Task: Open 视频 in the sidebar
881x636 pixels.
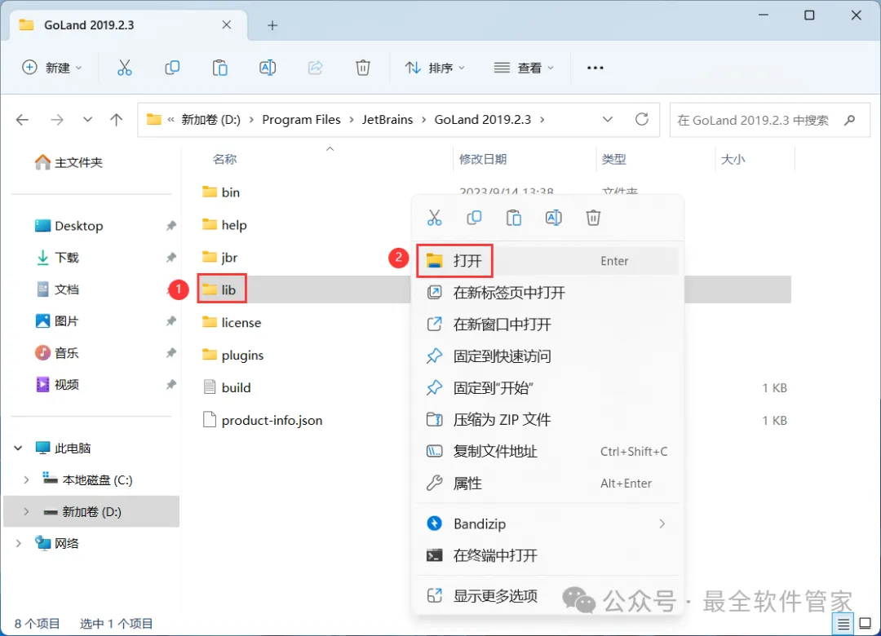Action: (x=57, y=385)
